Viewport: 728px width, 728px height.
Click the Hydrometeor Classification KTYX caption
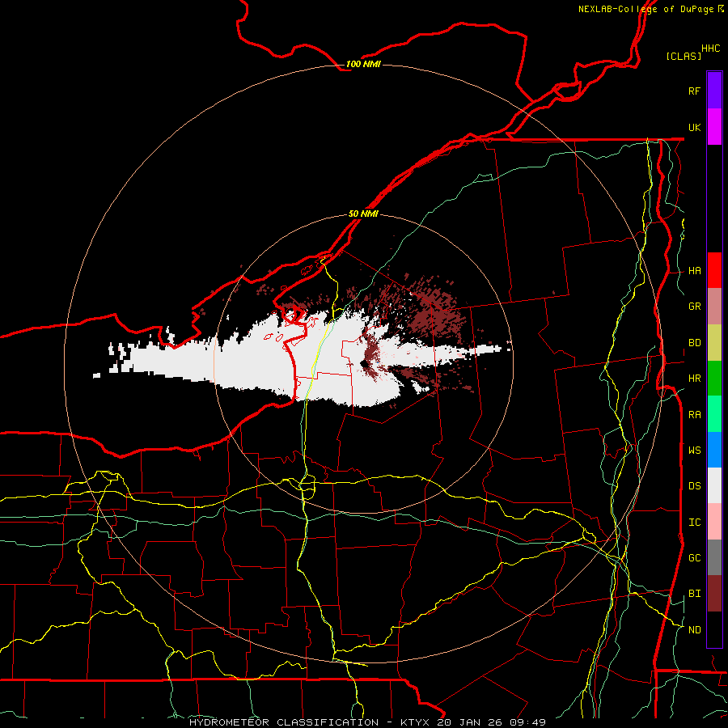coord(367,722)
